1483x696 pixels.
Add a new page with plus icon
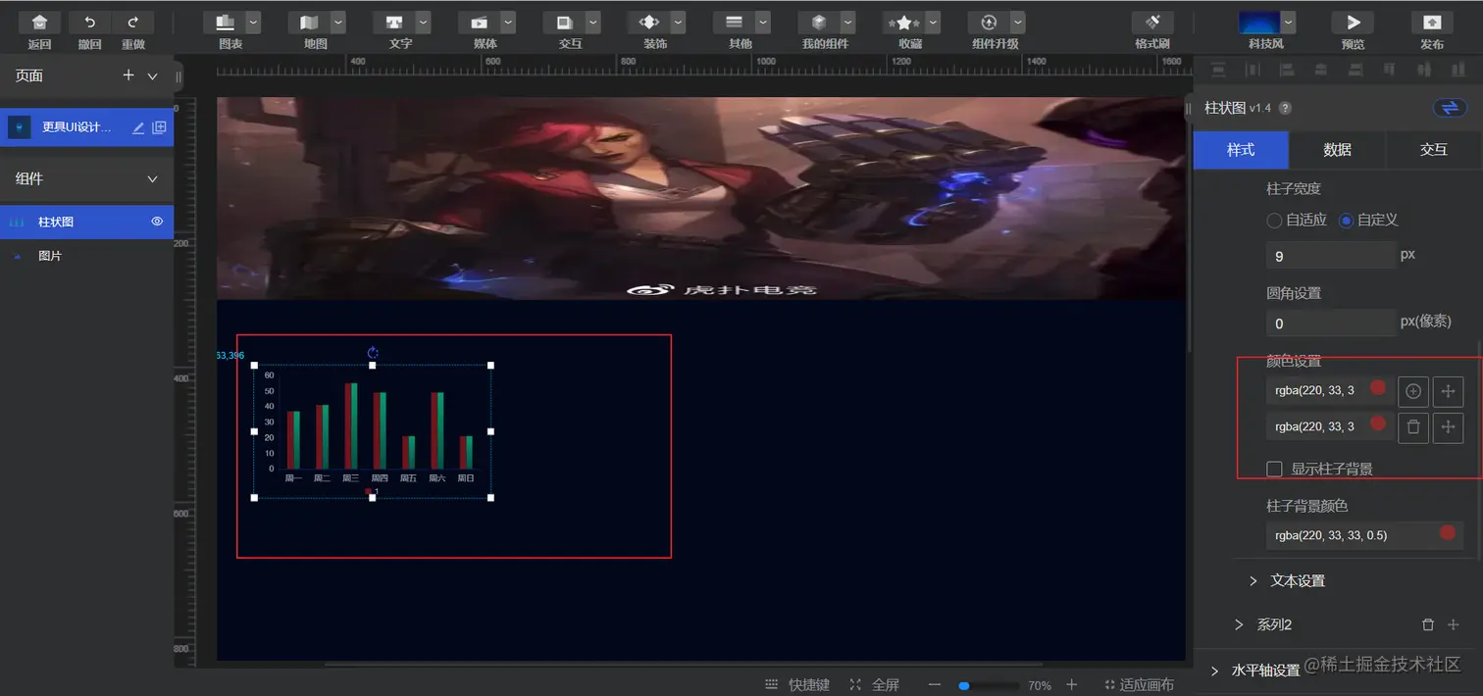[x=128, y=75]
